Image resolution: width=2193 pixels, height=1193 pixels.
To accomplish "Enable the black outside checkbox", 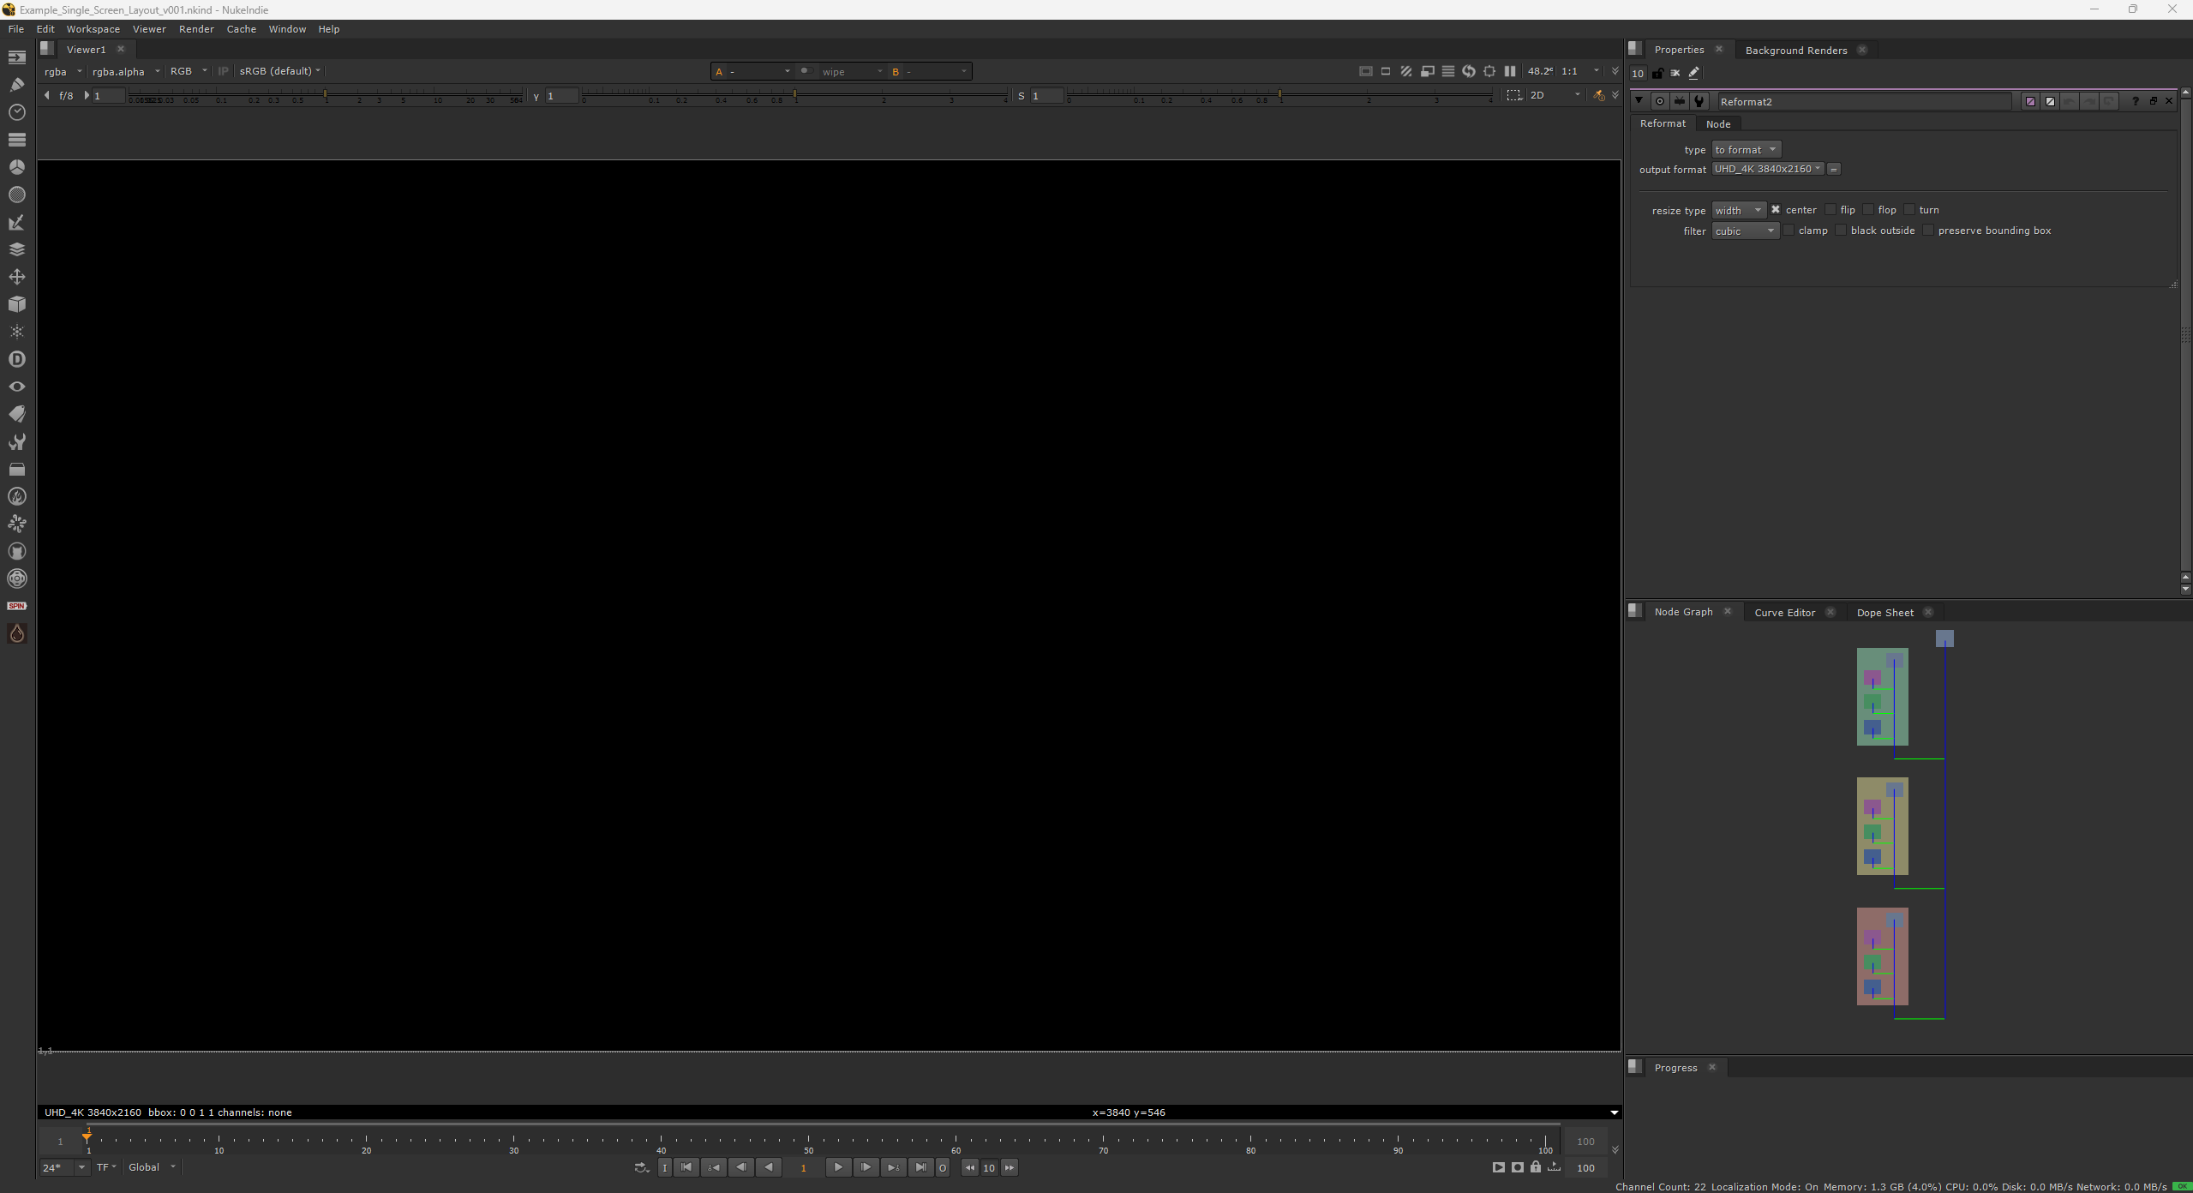I will 1841,230.
